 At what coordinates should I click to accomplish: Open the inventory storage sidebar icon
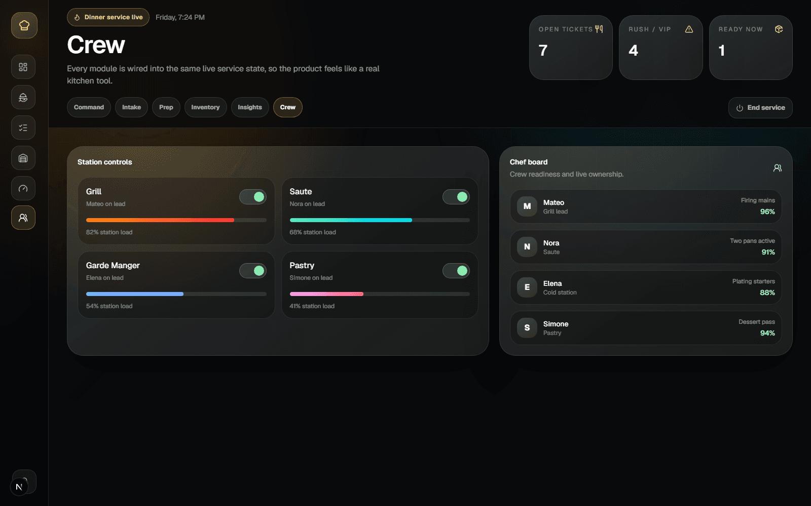23,158
